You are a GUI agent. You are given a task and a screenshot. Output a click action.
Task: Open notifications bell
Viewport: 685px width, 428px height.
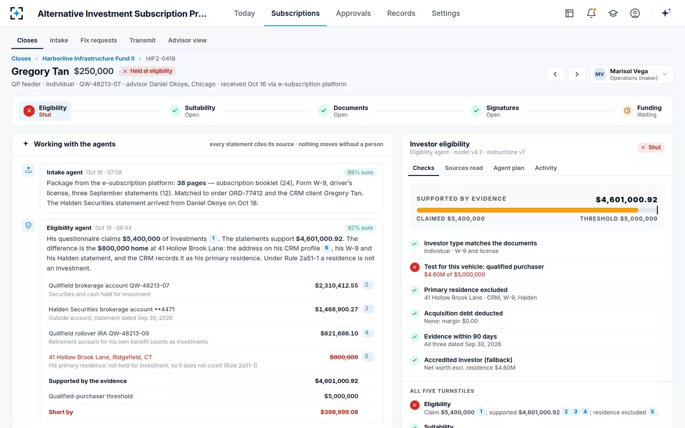(591, 13)
